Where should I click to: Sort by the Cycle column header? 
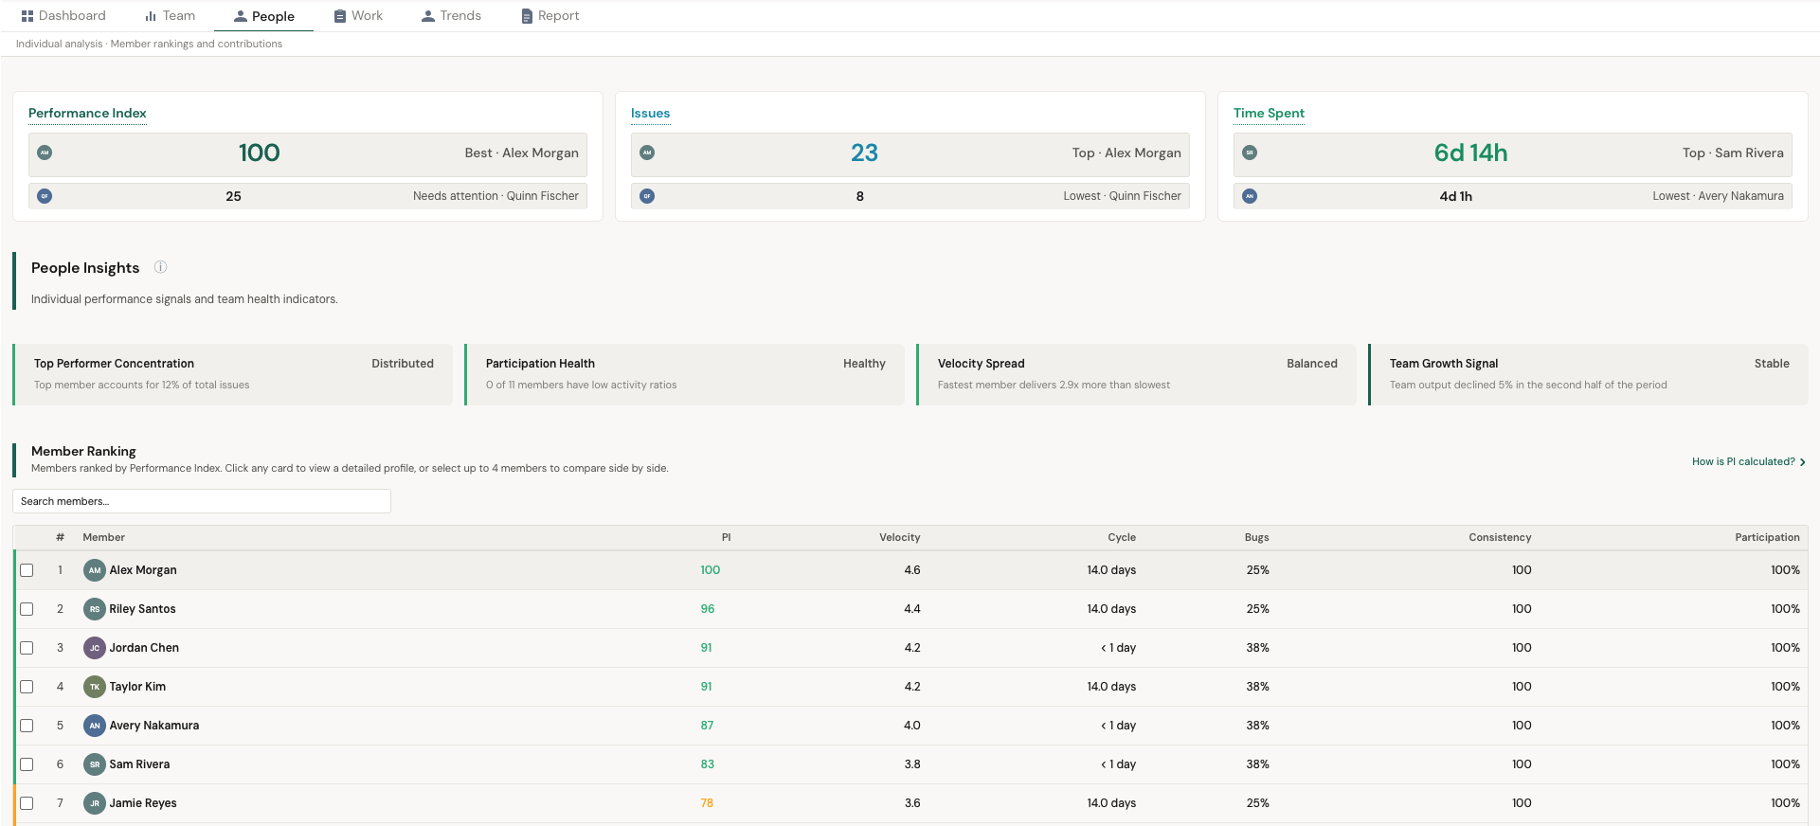click(x=1122, y=537)
